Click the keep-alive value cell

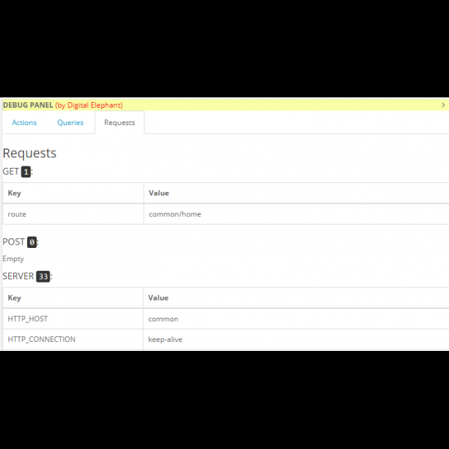point(165,339)
